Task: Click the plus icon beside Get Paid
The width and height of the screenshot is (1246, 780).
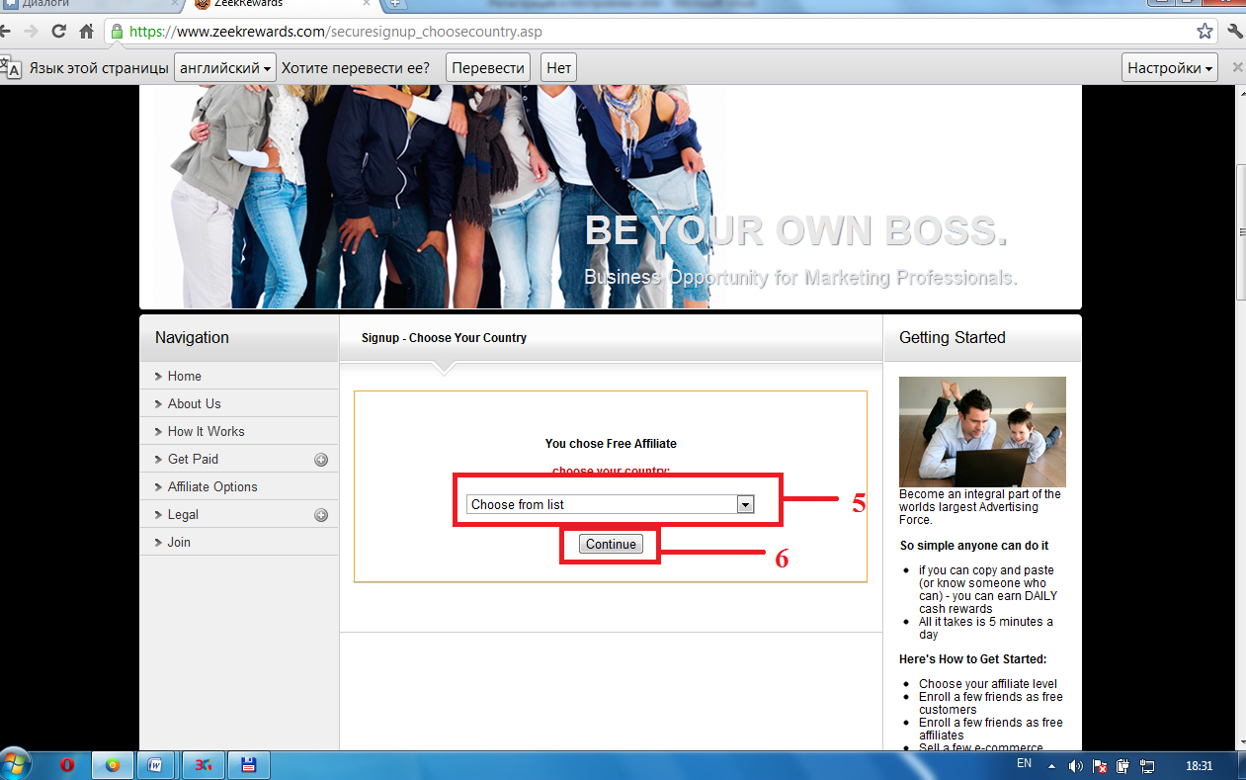Action: click(x=321, y=460)
